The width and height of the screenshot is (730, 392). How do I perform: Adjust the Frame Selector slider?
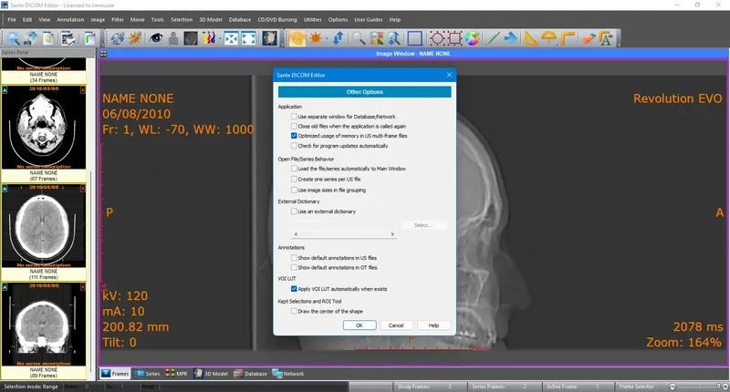pos(697,387)
